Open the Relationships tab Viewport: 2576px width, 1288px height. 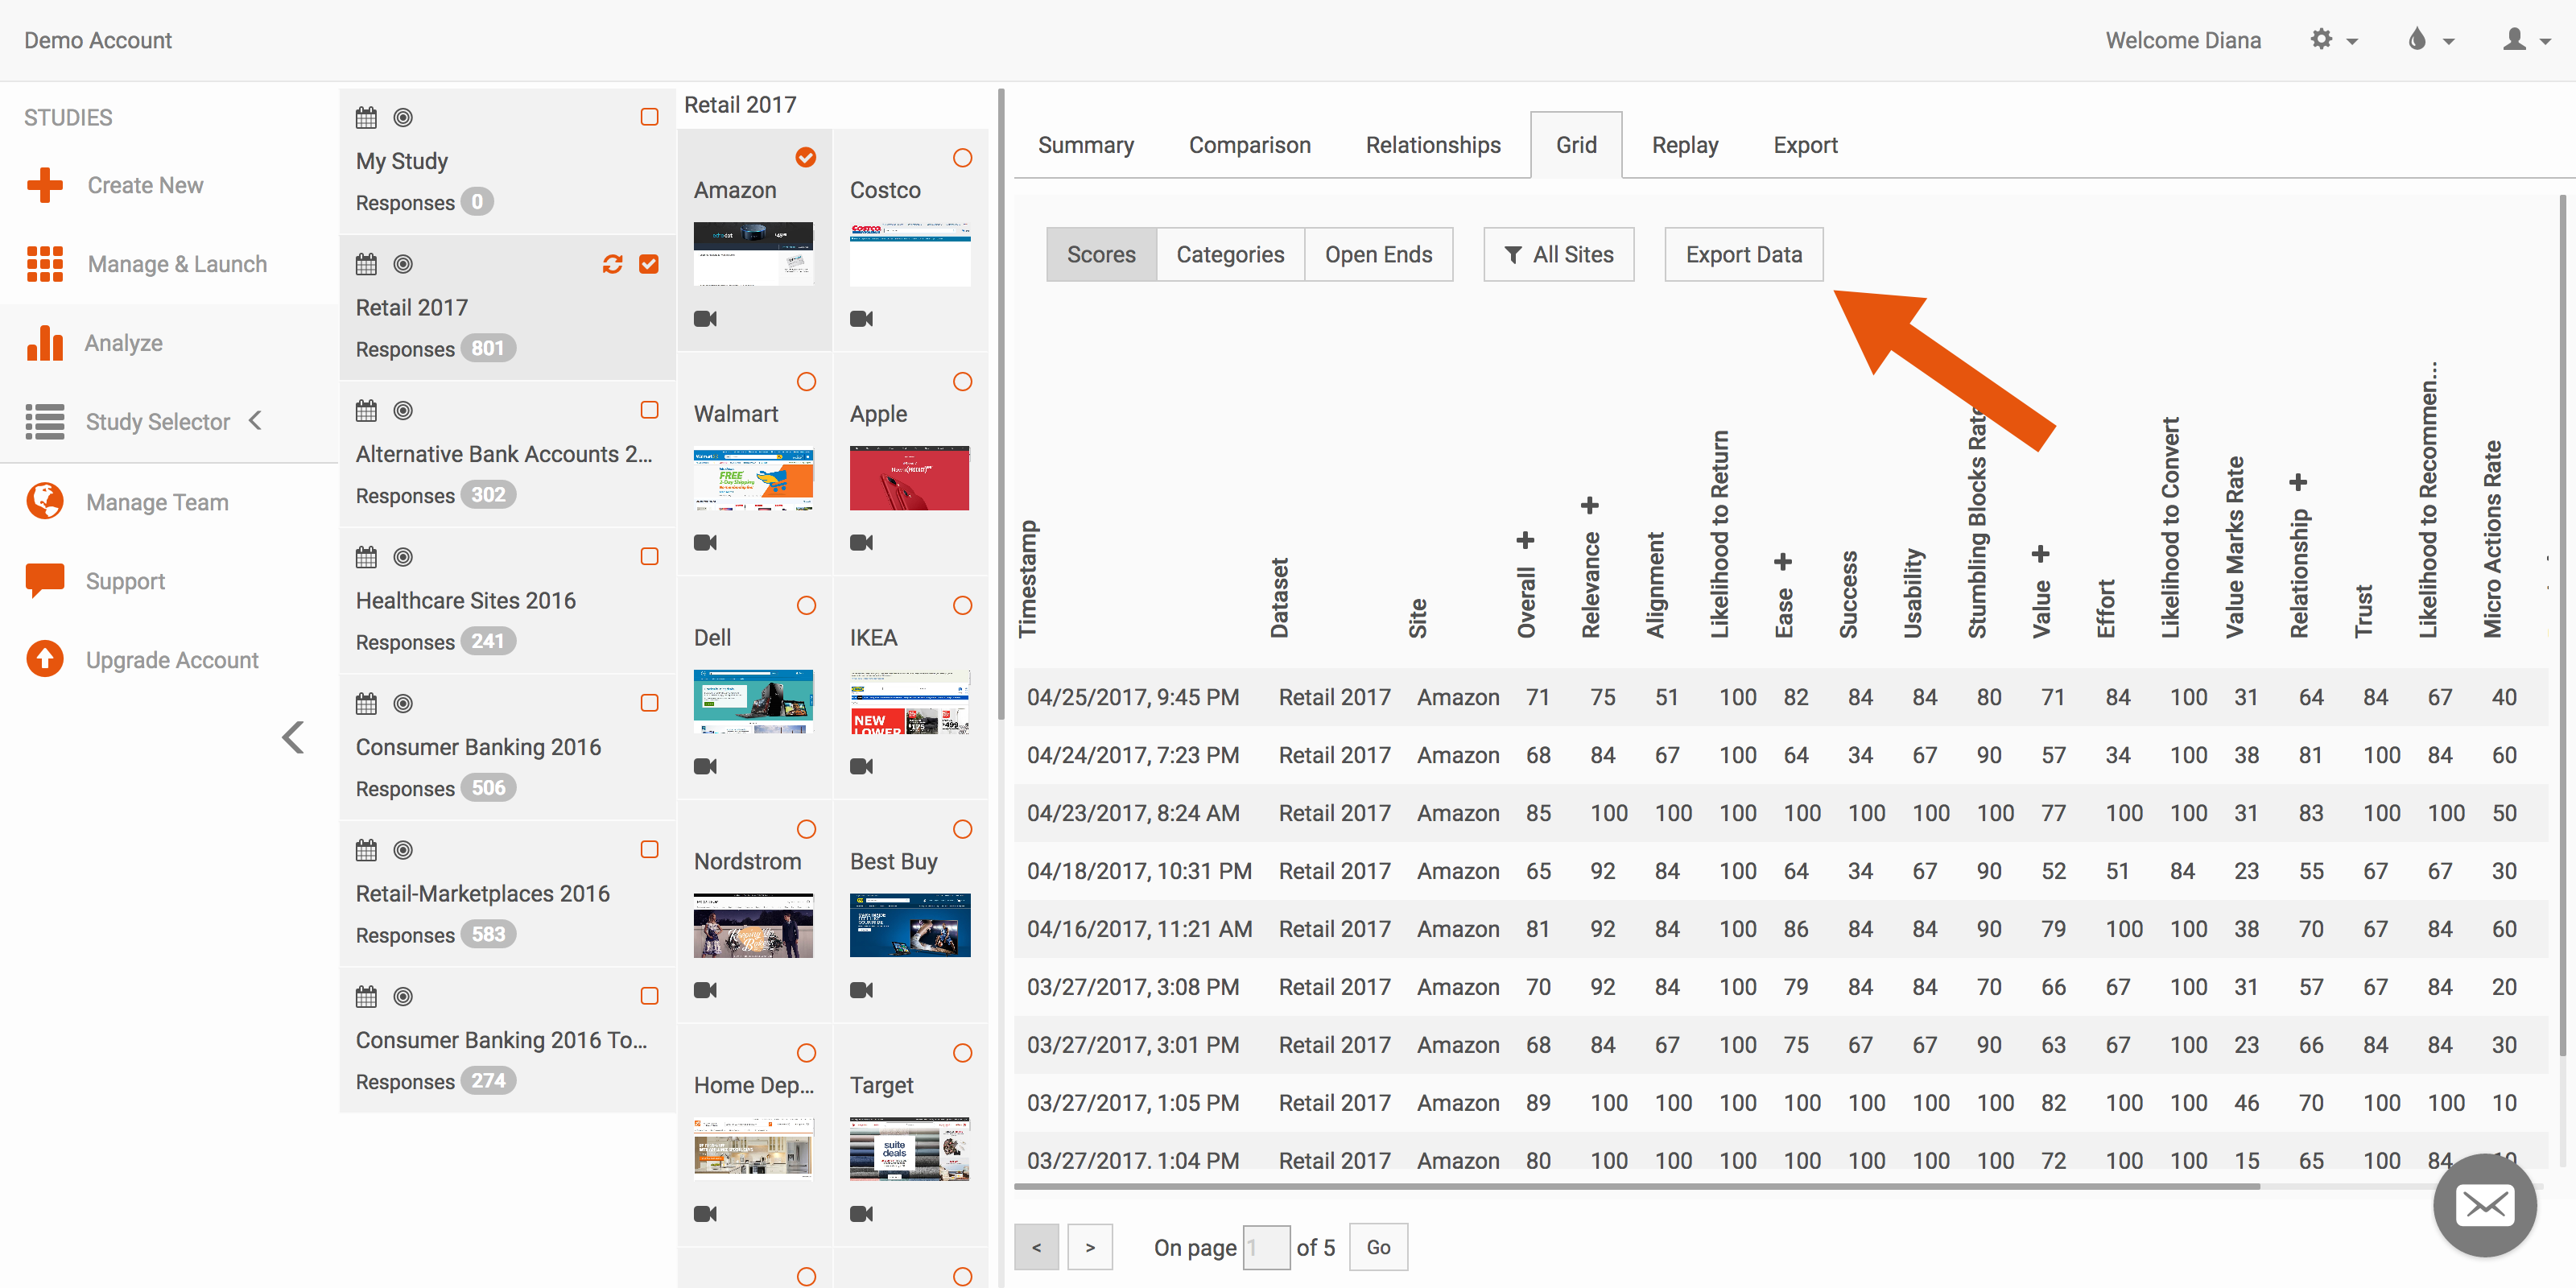[1433, 145]
